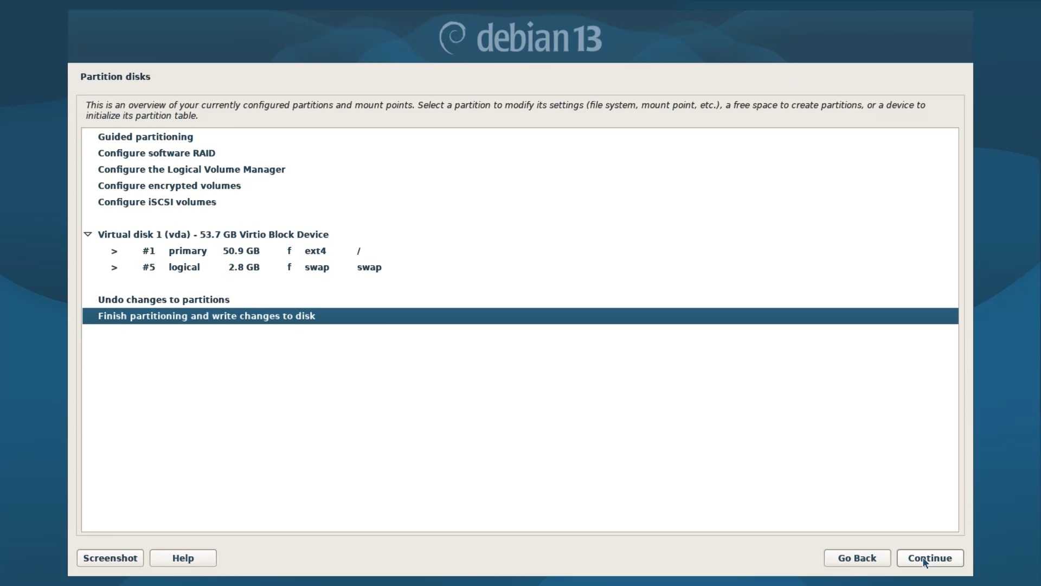Select Finish partitioning and write changes
The width and height of the screenshot is (1041, 586).
click(206, 316)
